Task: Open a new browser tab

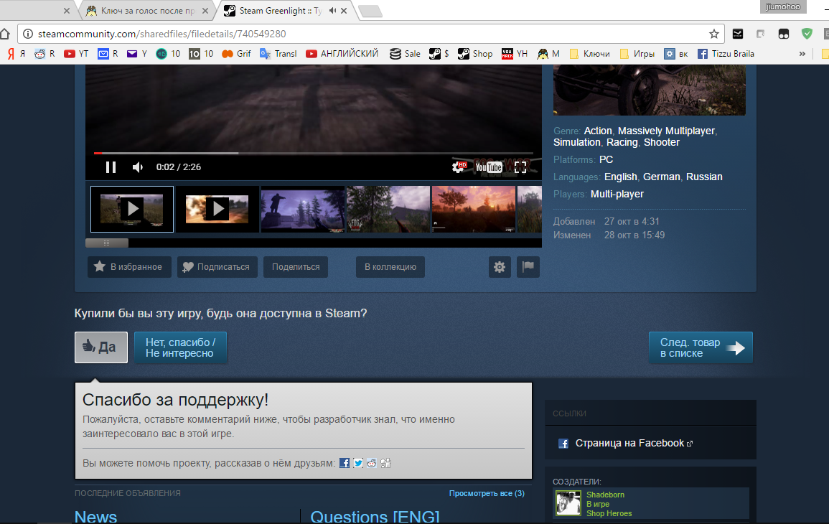Action: (x=370, y=11)
